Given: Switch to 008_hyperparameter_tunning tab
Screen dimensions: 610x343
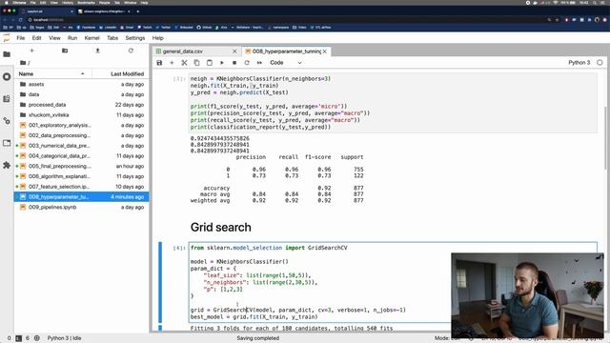Looking at the screenshot, I should (286, 51).
